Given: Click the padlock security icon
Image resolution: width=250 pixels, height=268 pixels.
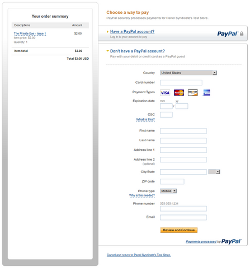Looking at the screenshot, I should pos(242,33).
